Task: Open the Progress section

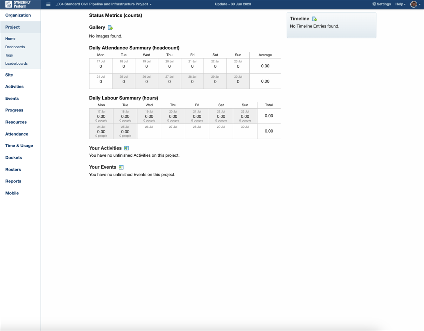Action: tap(14, 110)
